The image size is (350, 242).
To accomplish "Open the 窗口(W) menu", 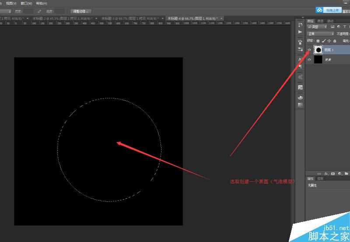I will click(x=26, y=3).
